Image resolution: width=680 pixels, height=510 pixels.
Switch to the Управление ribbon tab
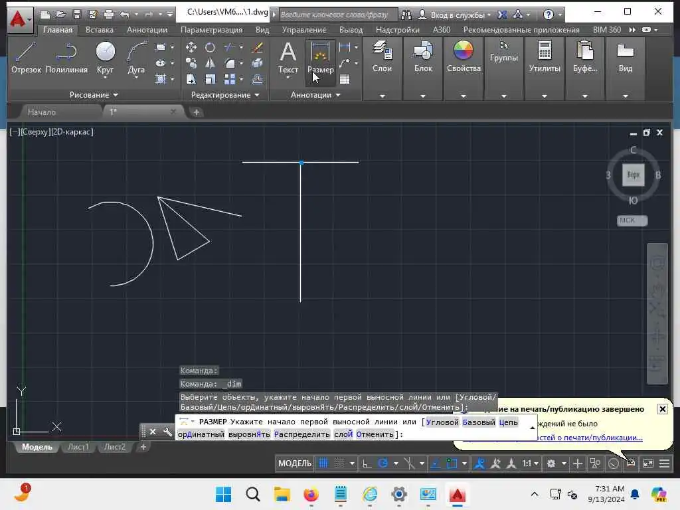click(304, 30)
